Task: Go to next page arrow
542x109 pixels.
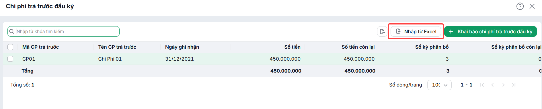Action: (503, 85)
